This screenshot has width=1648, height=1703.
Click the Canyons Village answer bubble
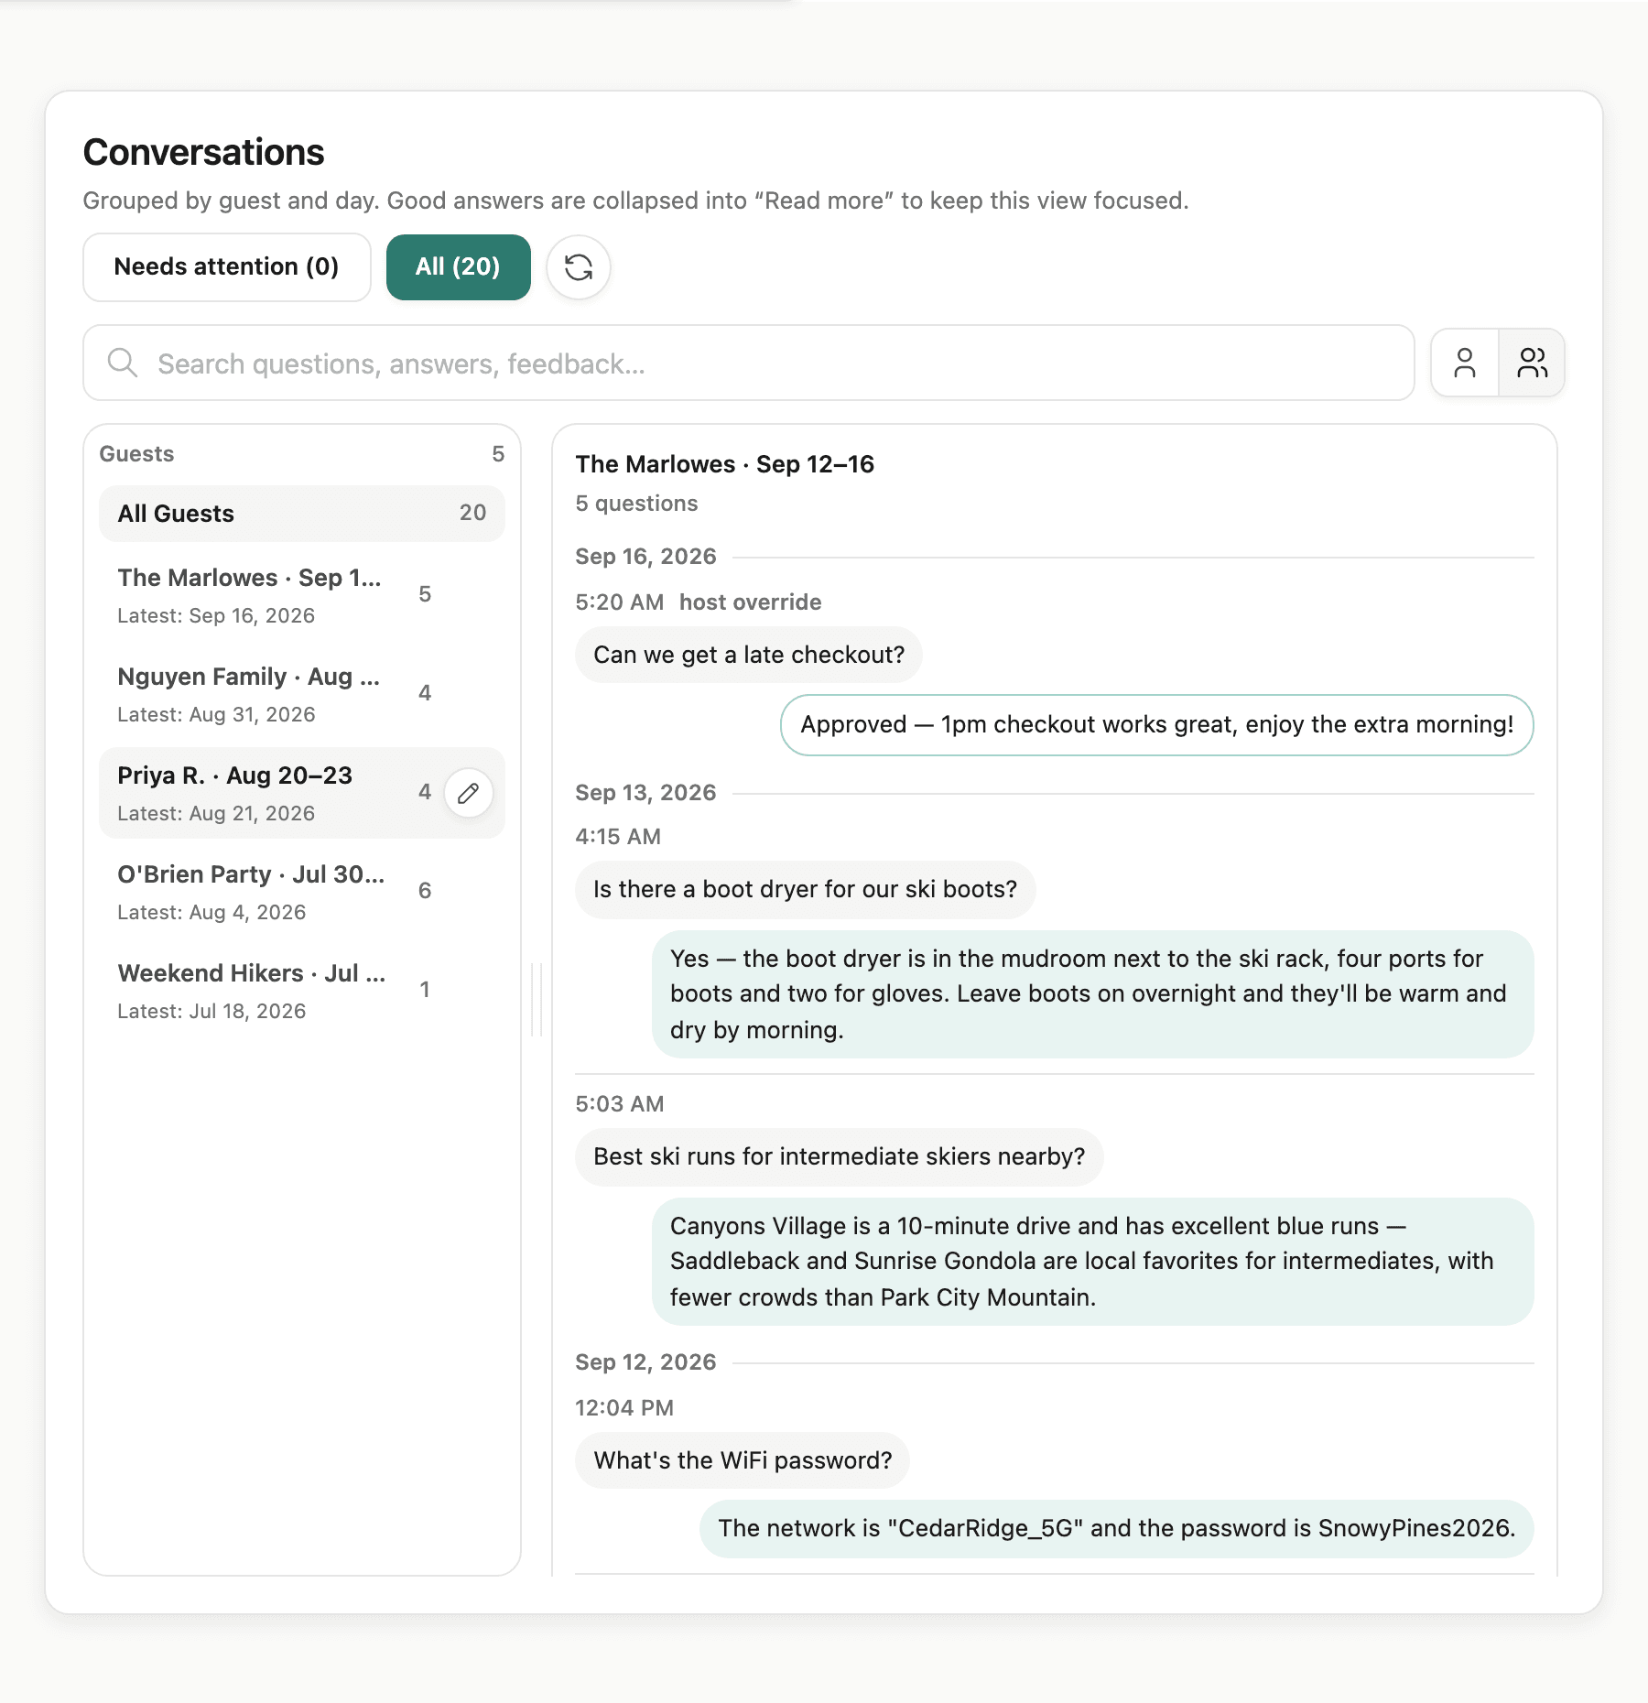[1093, 1262]
